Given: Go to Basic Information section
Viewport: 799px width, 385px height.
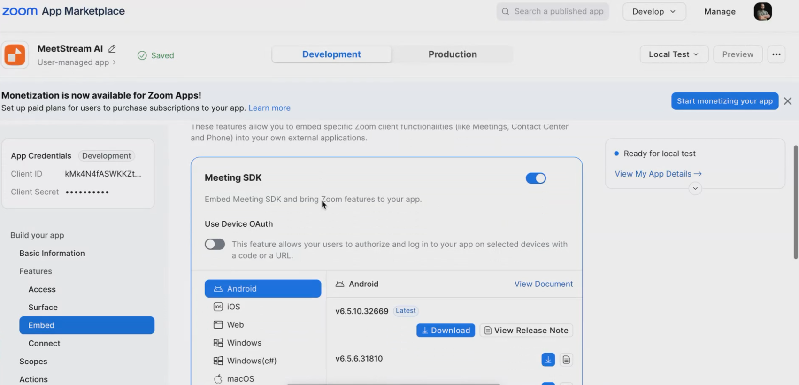Looking at the screenshot, I should point(52,253).
